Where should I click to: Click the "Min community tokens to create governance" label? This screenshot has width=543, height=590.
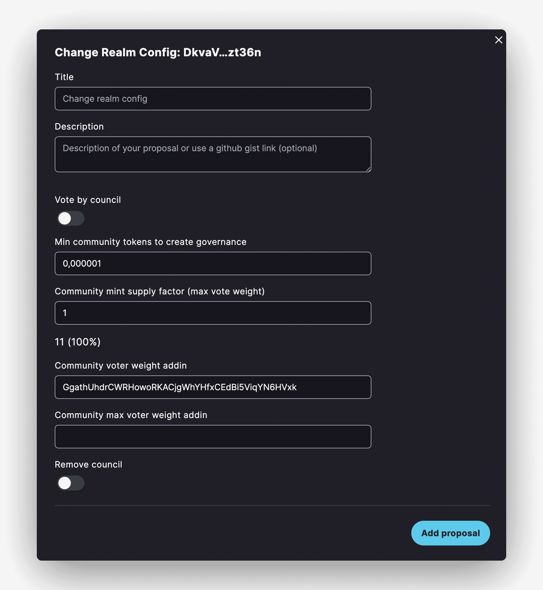(x=151, y=242)
